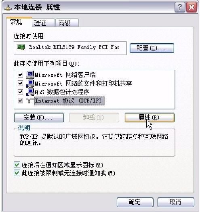Toggle 连接后在通知区域显示图标 checkbox
Image resolution: width=200 pixels, height=212 pixels.
17,165
